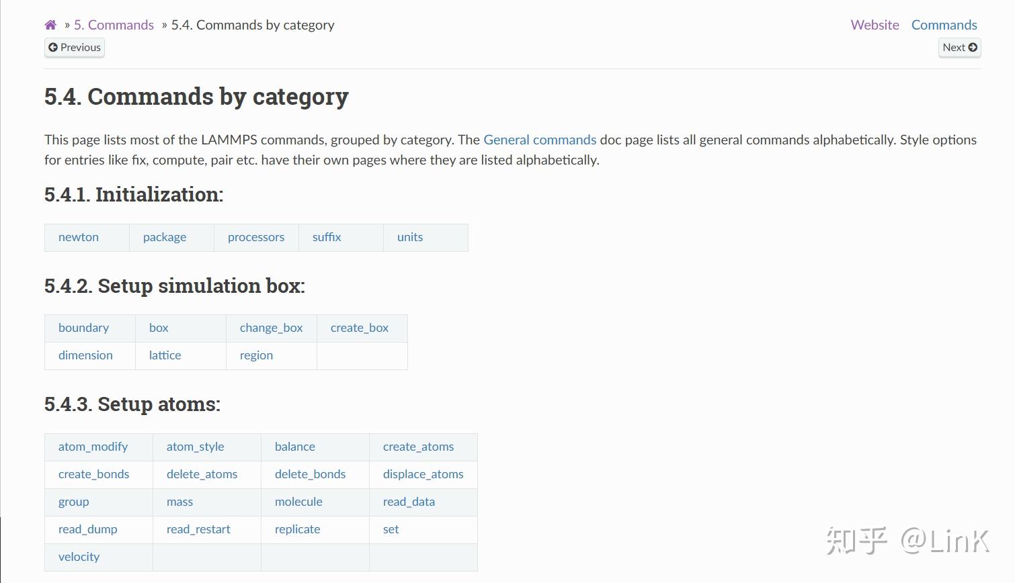Open the boundary command link

coord(83,328)
